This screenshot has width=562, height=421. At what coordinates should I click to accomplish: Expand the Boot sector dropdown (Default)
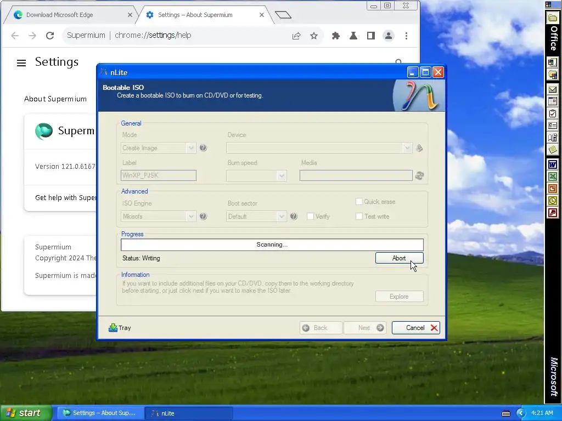(282, 216)
